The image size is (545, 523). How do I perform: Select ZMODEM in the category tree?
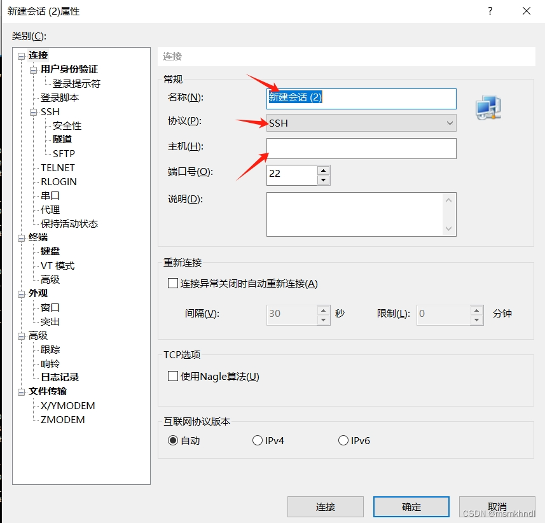(62, 420)
